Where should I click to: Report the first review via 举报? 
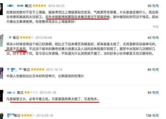point(156,27)
